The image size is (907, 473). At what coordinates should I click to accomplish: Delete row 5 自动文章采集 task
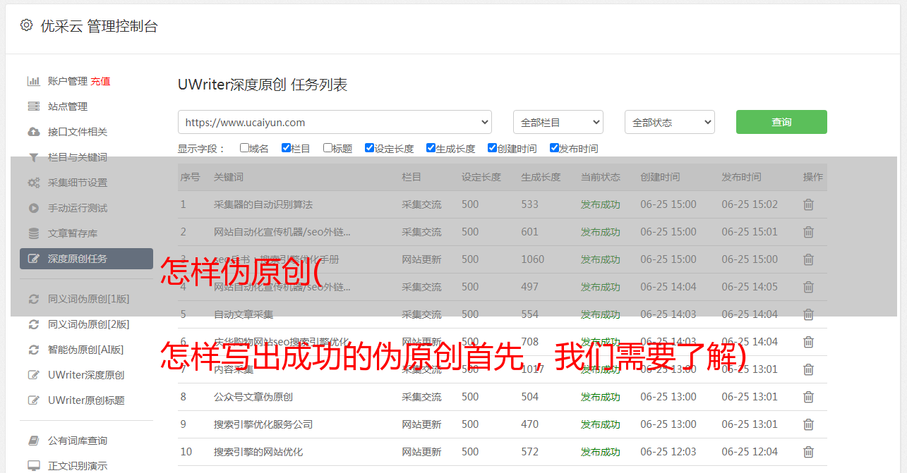[809, 314]
